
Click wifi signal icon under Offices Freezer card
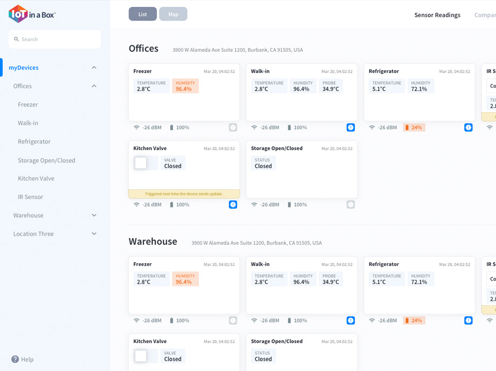tap(136, 127)
